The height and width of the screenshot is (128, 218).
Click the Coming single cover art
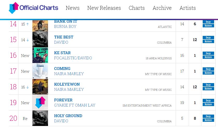click(40, 71)
